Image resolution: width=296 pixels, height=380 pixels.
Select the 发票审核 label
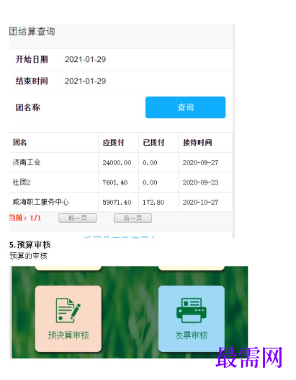[x=192, y=335]
